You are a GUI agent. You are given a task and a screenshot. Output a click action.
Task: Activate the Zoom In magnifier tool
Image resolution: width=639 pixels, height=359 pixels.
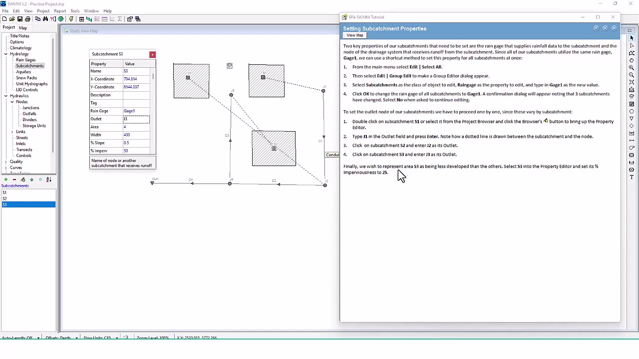pos(632,67)
